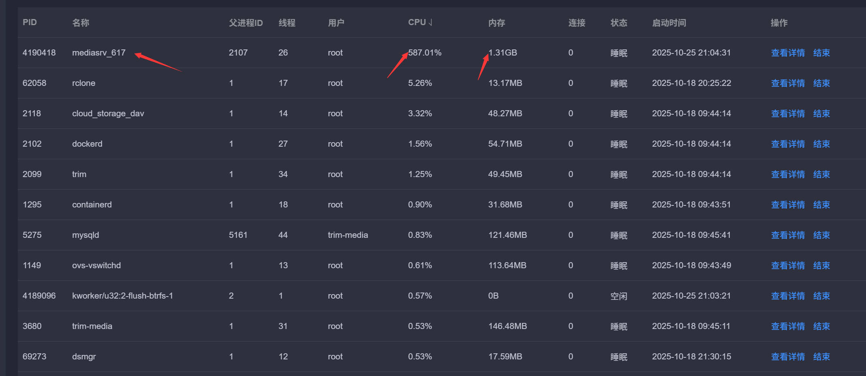Click the PID column header

(30, 23)
